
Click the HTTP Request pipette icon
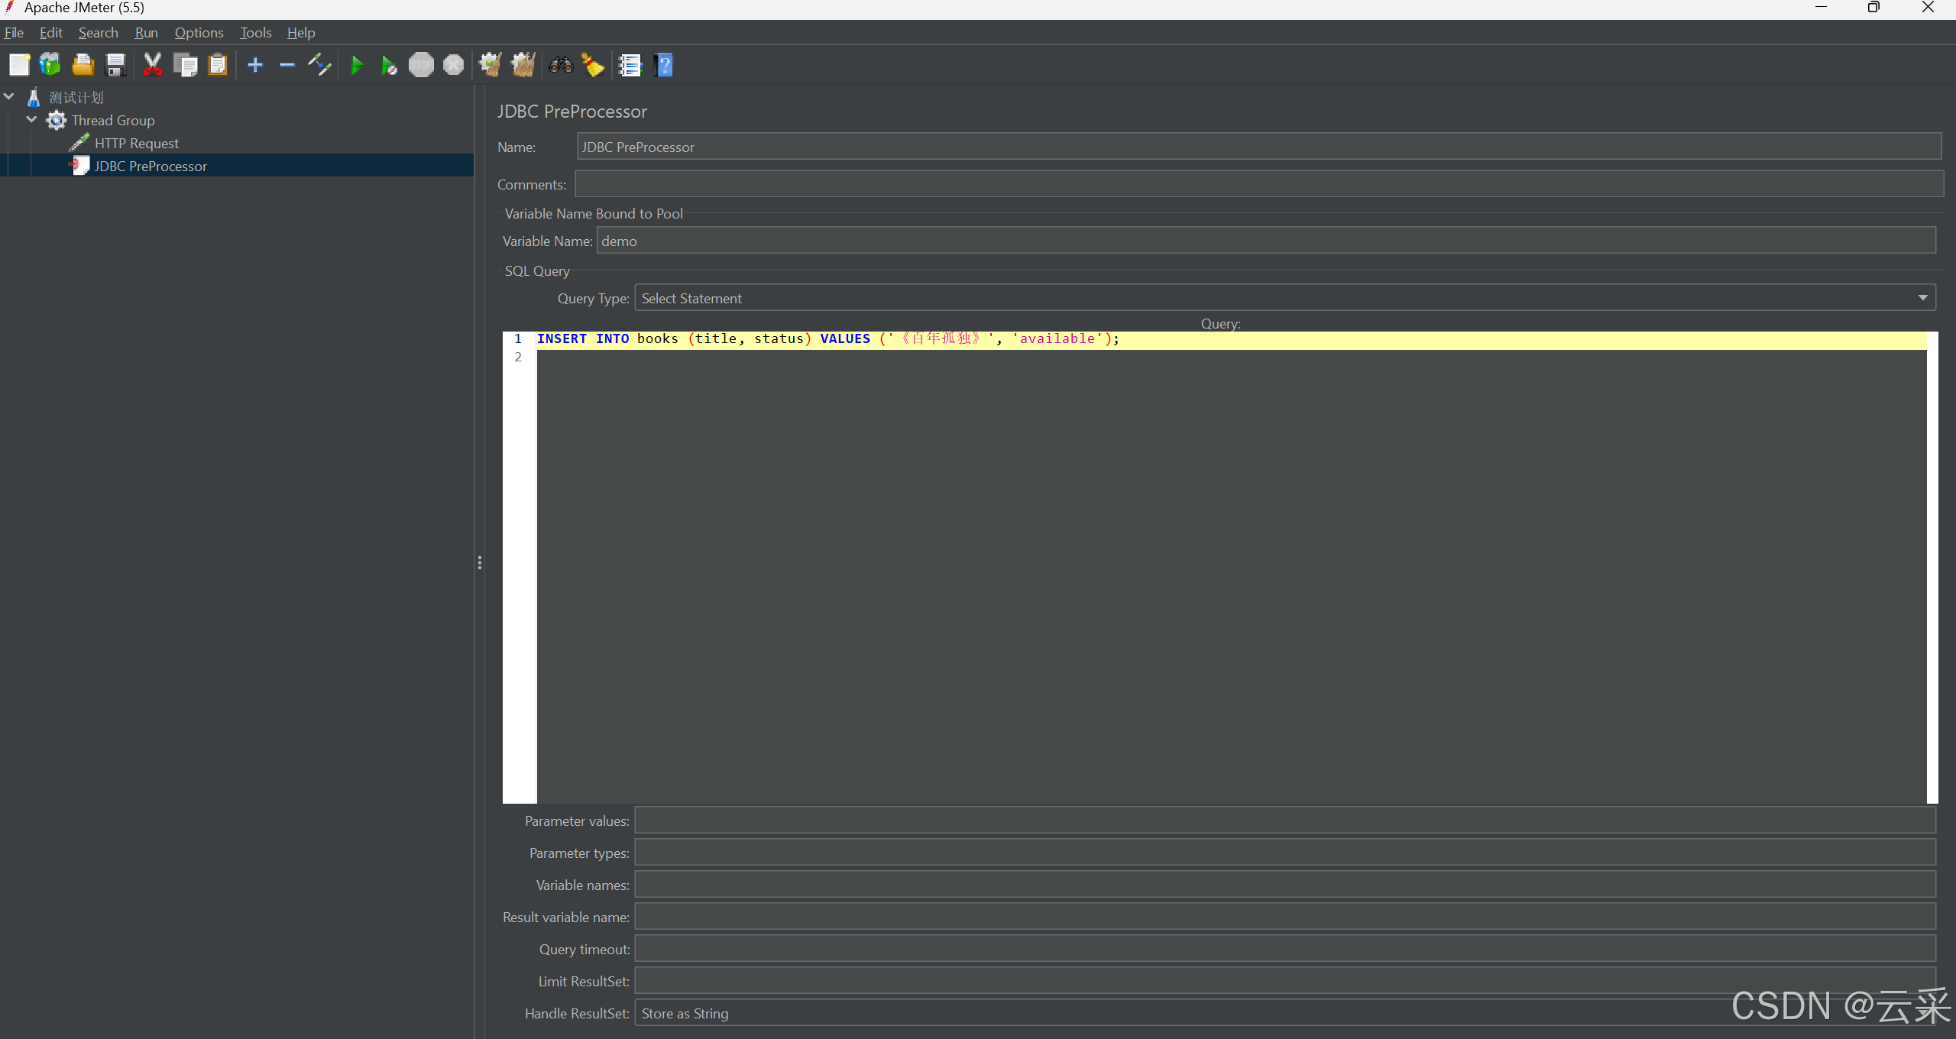click(x=79, y=143)
